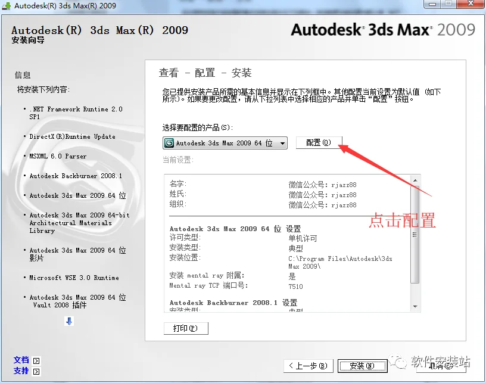The image size is (486, 383).
Task: Click the "Mental ray TCP 端口号:" label
Action: pos(208,285)
